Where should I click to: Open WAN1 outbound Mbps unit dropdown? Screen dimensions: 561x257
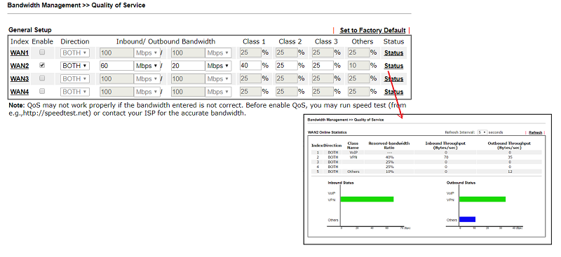(218, 53)
